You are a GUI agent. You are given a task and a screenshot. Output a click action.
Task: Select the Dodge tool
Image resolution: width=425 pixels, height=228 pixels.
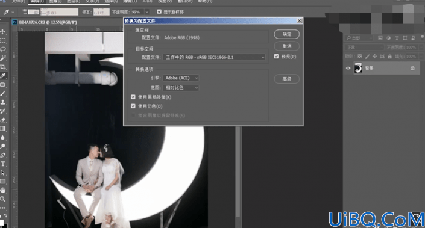pos(3,146)
